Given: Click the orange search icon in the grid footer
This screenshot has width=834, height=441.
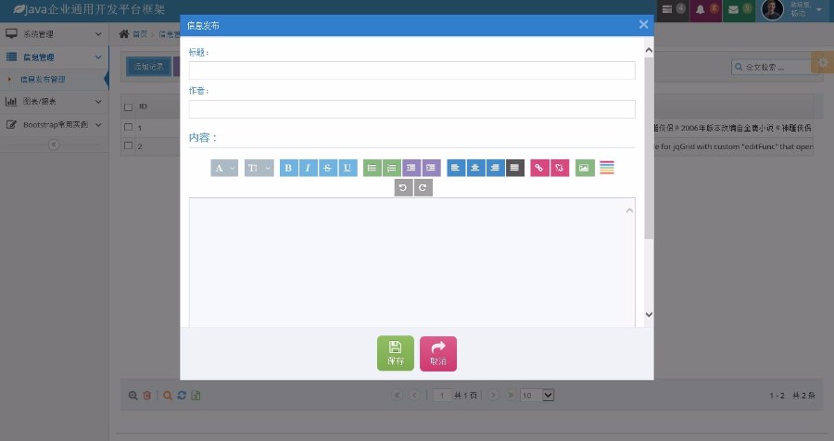Looking at the screenshot, I should point(168,396).
